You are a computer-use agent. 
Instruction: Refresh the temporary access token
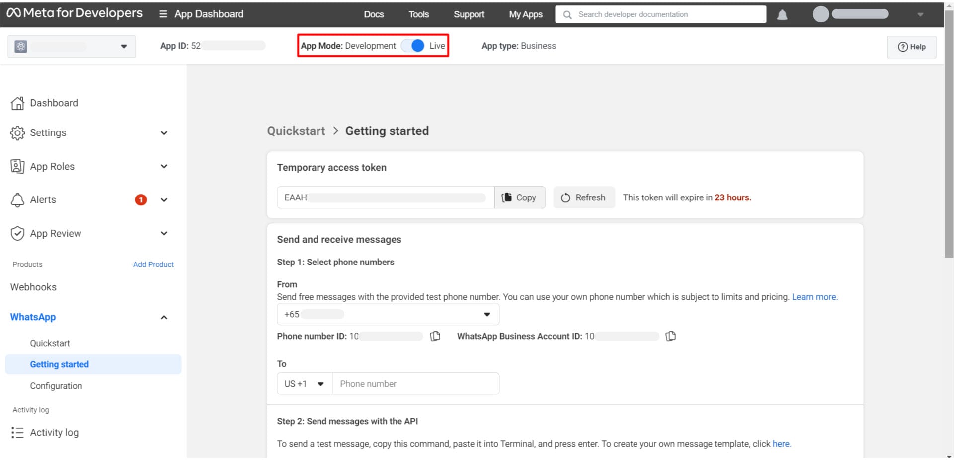[x=584, y=197]
